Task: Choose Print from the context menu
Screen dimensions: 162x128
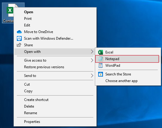Action: (55, 19)
